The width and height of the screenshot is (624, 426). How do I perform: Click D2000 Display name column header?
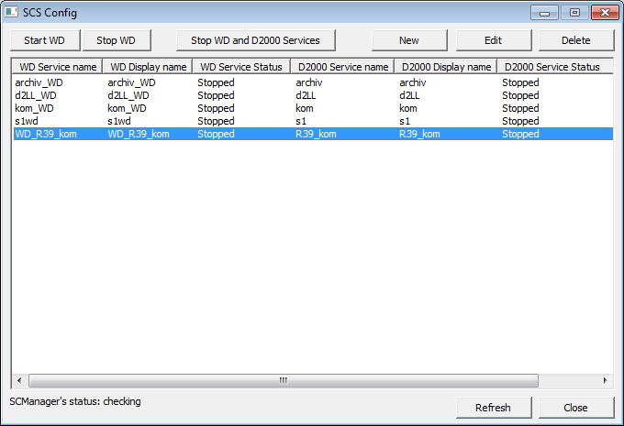coord(445,67)
